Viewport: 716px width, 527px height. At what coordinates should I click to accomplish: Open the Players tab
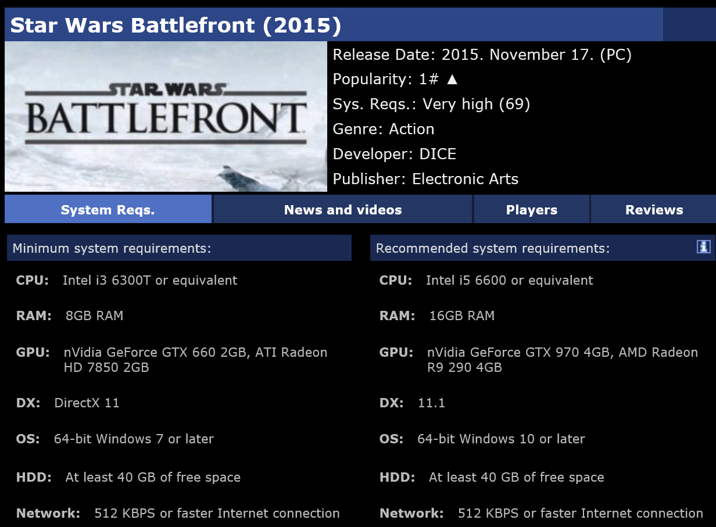click(532, 210)
